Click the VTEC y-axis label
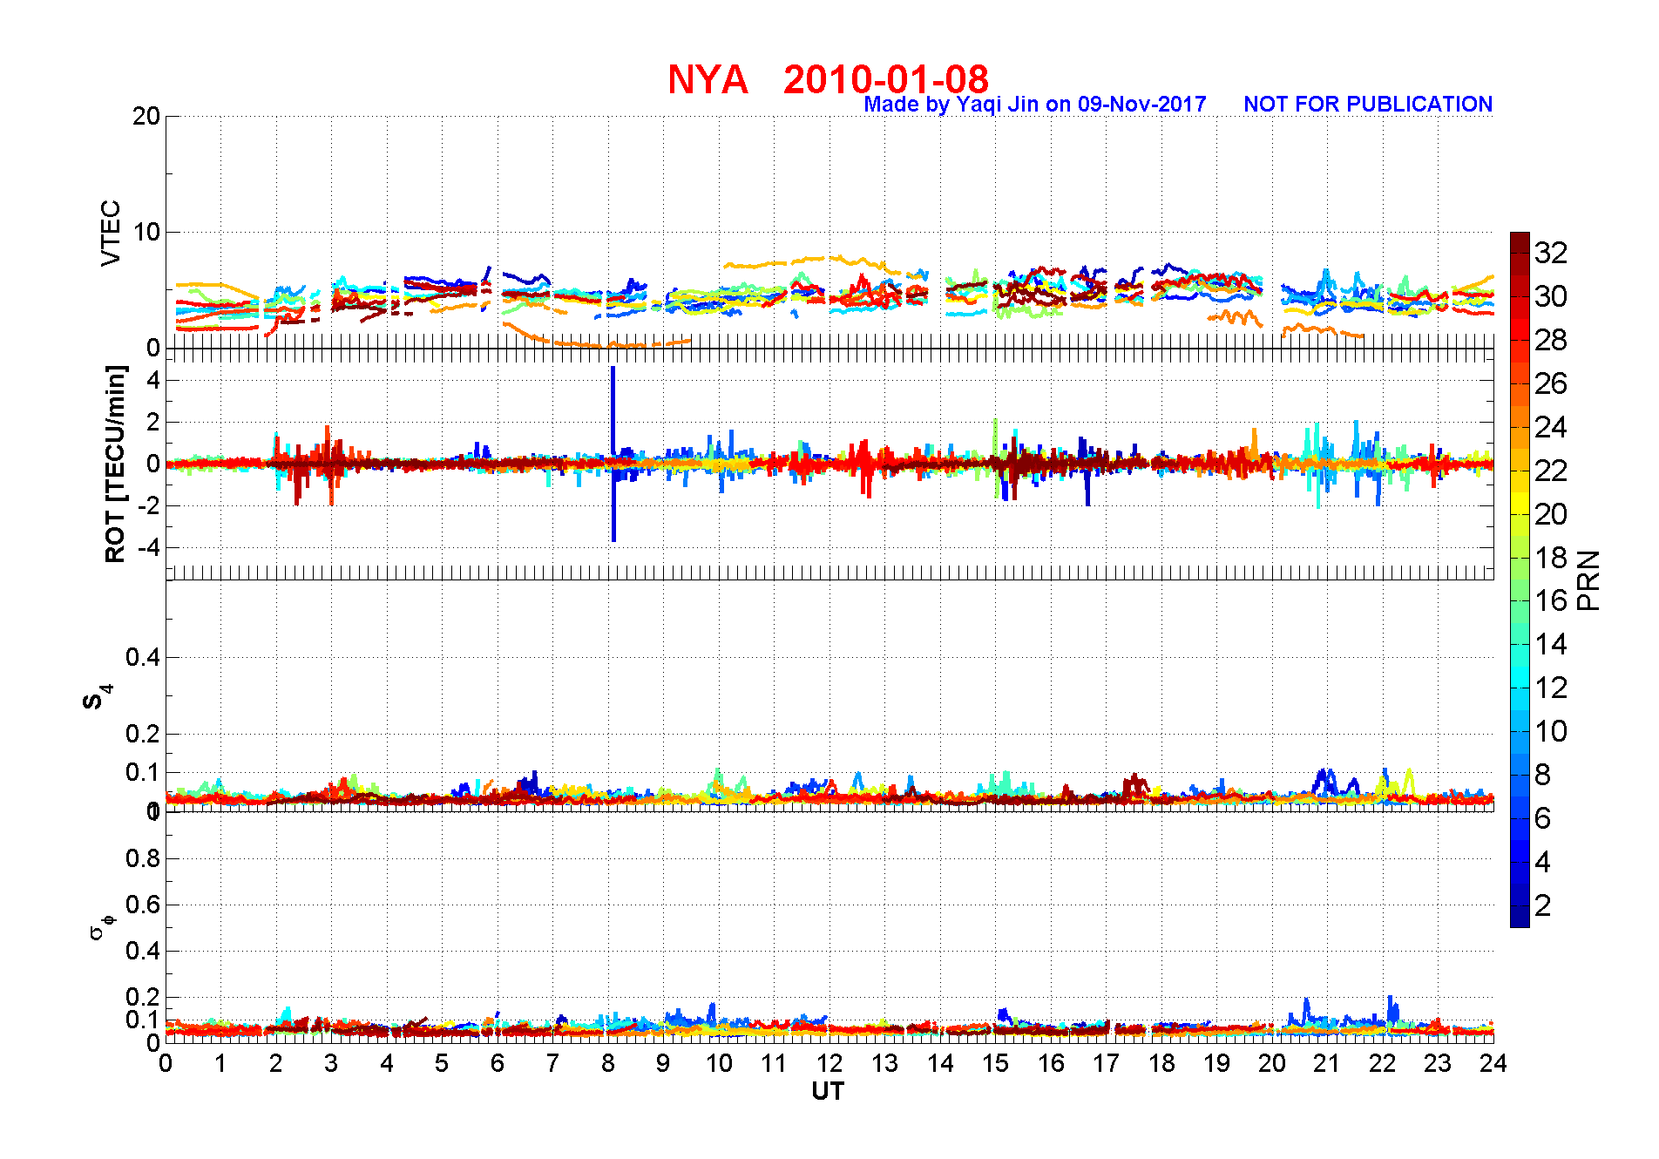Screen dimensions: 1659x1159 [111, 233]
